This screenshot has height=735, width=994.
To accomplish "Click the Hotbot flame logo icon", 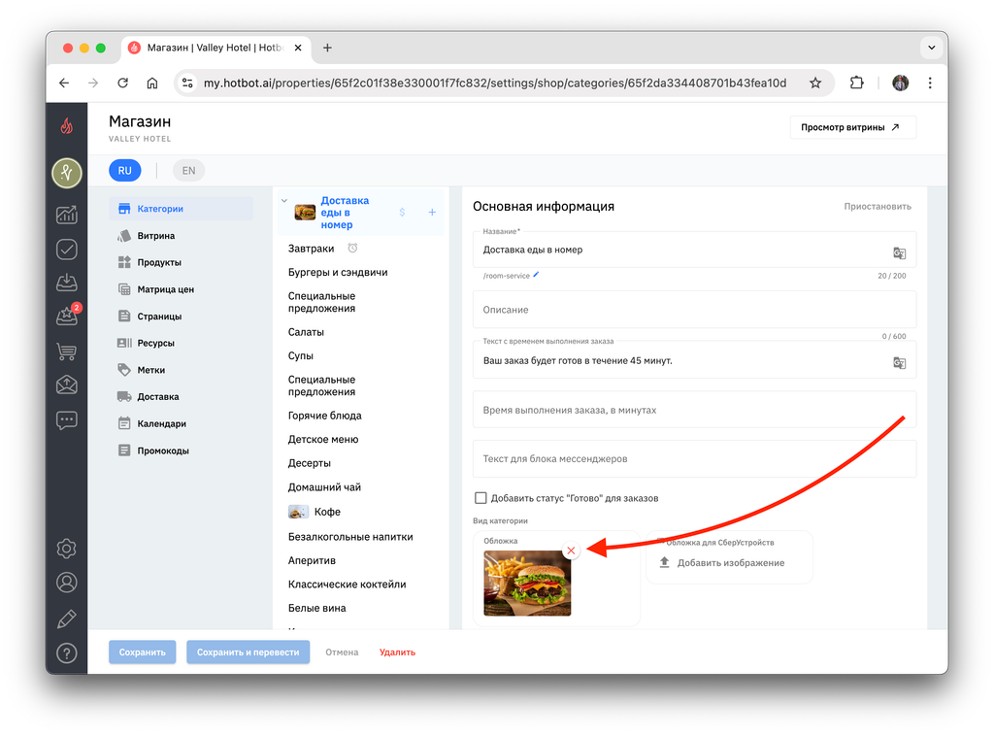I will point(67,126).
